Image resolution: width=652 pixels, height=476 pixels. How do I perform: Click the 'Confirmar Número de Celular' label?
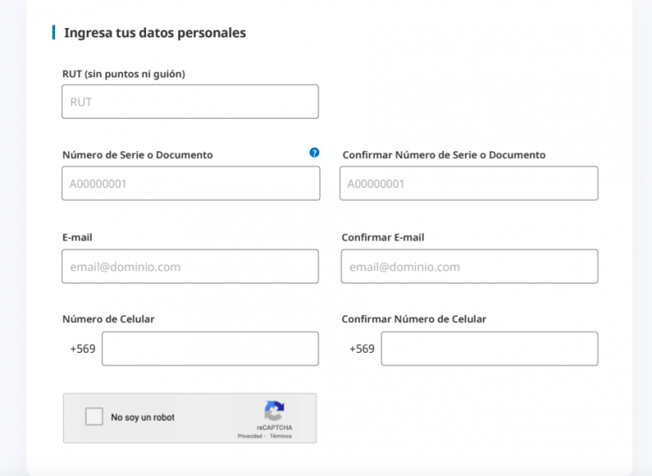(413, 319)
